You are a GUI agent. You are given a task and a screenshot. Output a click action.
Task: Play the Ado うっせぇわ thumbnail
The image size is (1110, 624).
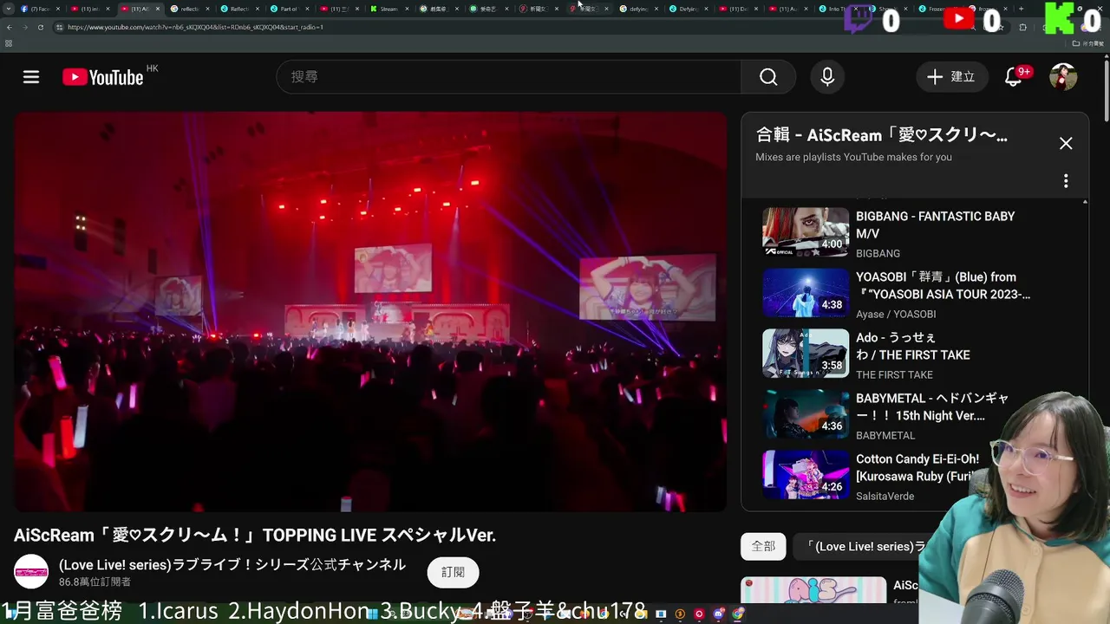[806, 354]
